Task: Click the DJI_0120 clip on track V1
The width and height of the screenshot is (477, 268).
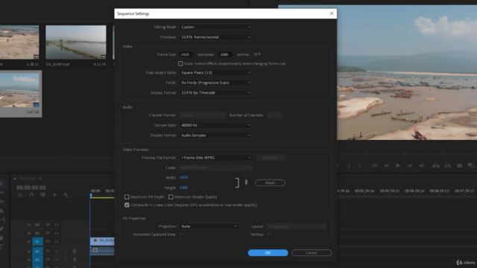Action: point(102,241)
